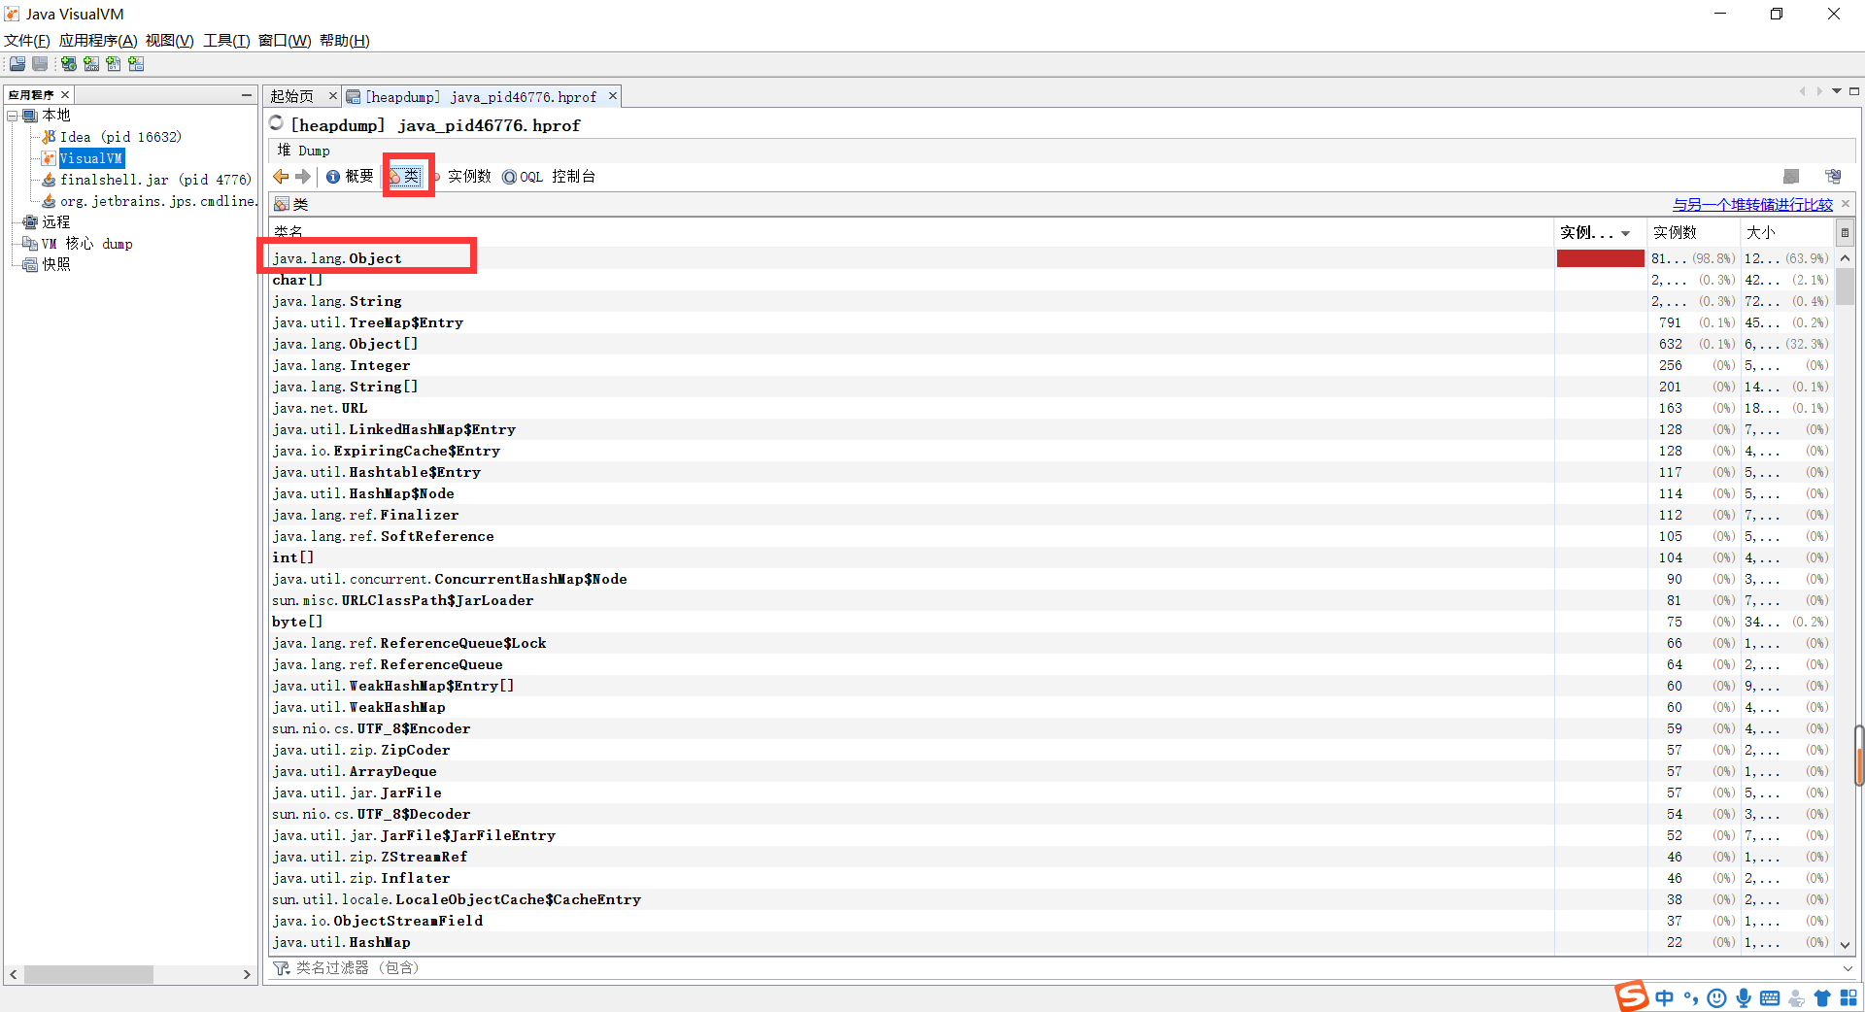
Task: Click the export tree icon at the top right
Action: (x=1833, y=176)
